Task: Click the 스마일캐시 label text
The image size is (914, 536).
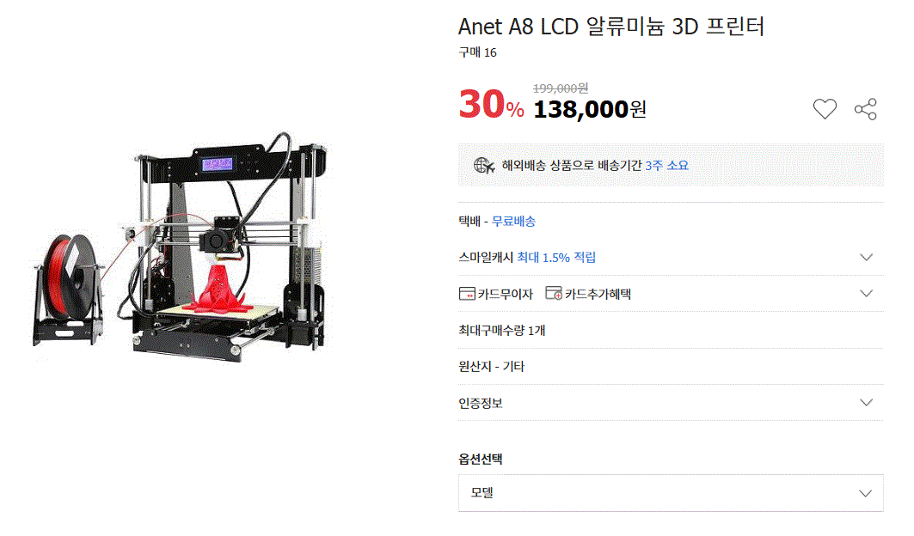Action: (486, 257)
